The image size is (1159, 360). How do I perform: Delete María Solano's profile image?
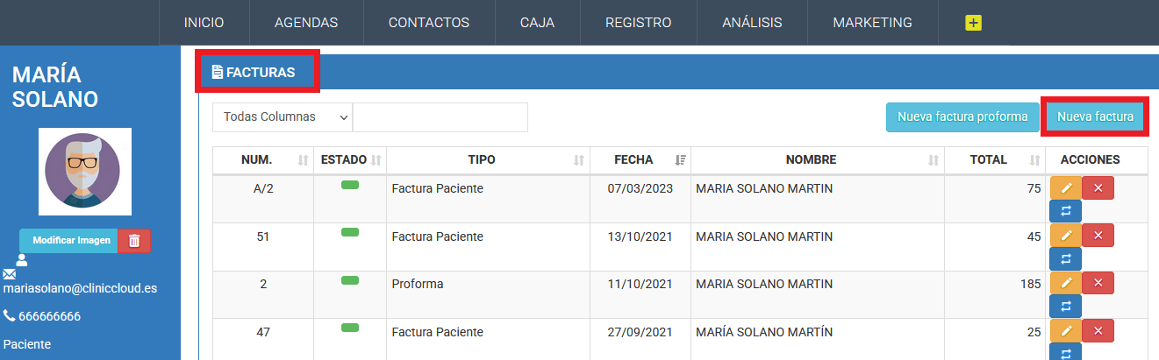(134, 241)
